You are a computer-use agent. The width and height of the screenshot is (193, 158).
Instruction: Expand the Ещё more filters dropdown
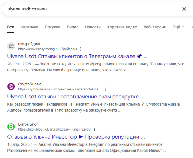click(178, 27)
